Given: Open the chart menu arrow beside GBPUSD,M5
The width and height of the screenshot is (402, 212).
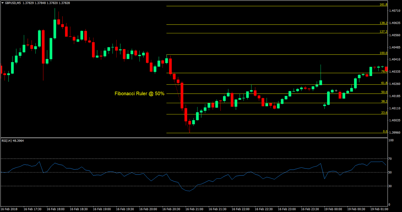Looking at the screenshot, I should [3, 3].
